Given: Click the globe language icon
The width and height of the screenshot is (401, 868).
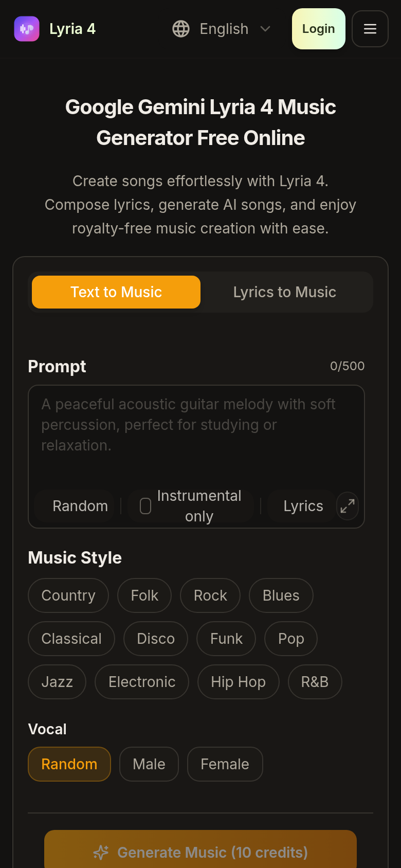Looking at the screenshot, I should point(181,29).
